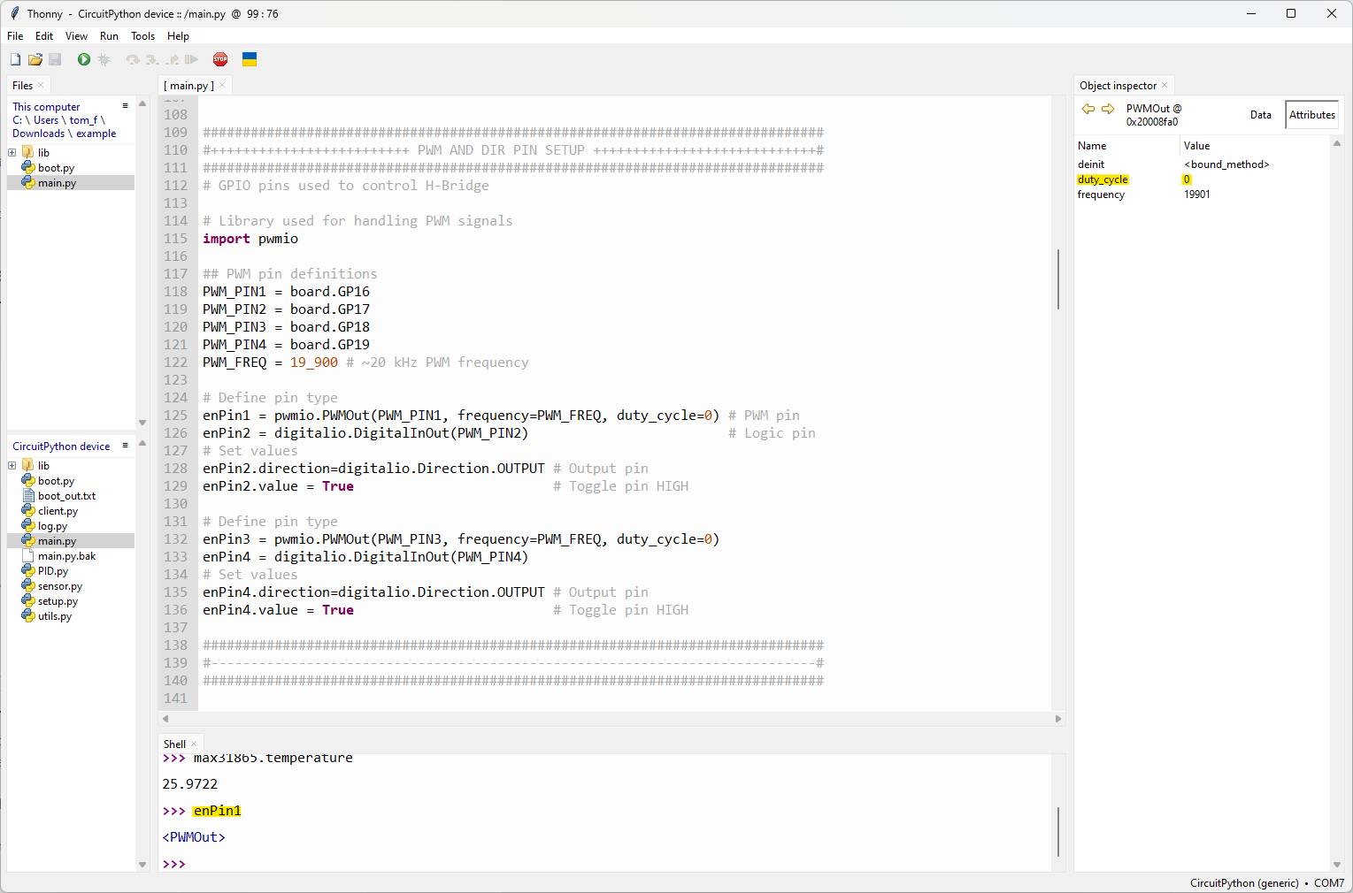Select log.py on CircuitPython device
The height and width of the screenshot is (893, 1353).
pos(52,526)
